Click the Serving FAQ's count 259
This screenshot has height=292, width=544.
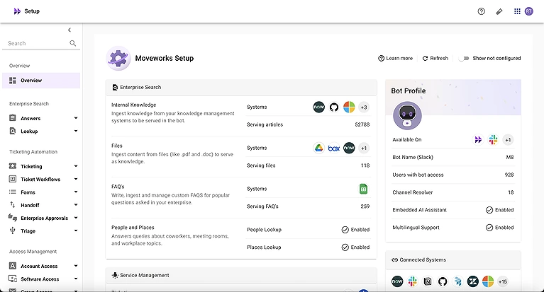365,206
